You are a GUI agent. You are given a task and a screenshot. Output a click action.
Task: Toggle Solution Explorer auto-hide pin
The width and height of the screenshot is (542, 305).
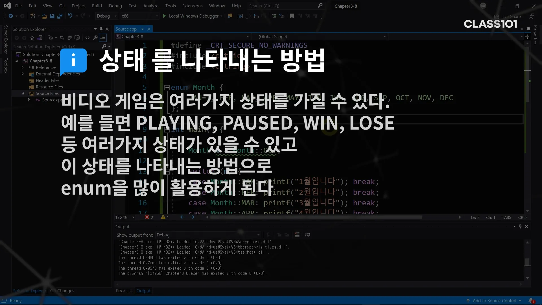pos(101,29)
